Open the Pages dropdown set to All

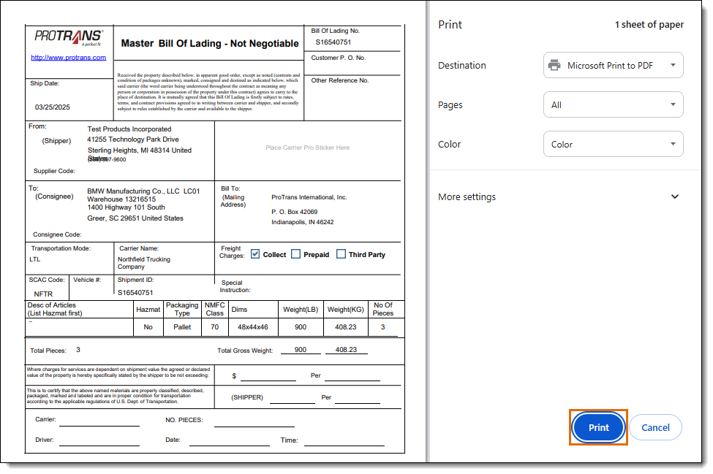[613, 105]
